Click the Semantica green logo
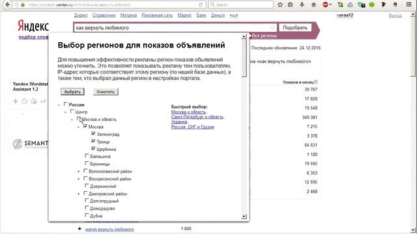The image size is (417, 234). tap(18, 144)
